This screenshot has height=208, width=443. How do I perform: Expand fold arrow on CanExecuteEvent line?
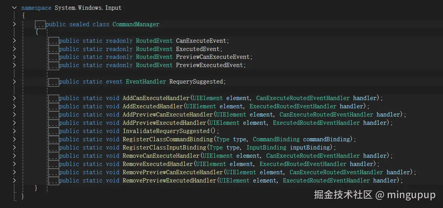tap(14, 41)
